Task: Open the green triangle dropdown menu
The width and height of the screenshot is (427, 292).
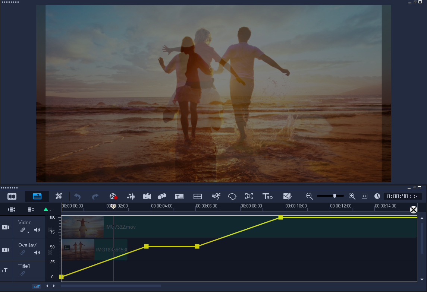Action: point(46,209)
